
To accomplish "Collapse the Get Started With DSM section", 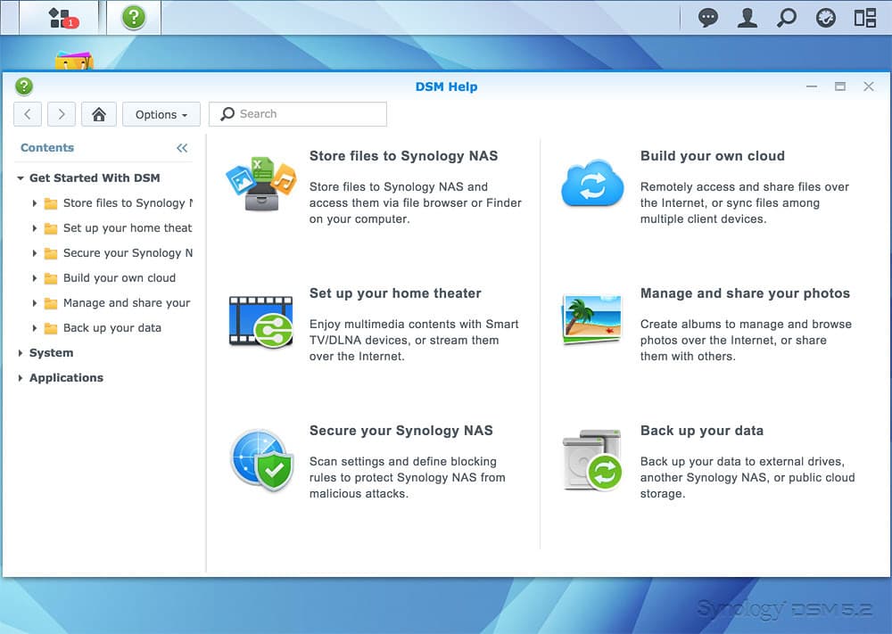I will pos(21,178).
